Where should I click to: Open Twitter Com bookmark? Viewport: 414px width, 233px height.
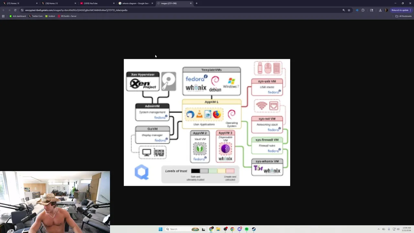[x=36, y=16]
